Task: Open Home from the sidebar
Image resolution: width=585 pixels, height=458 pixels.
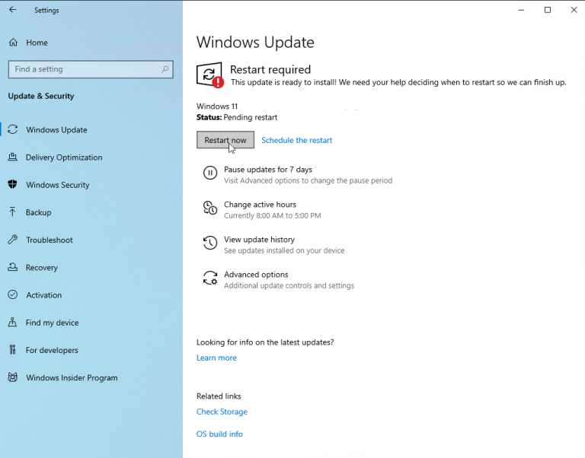Action: tap(37, 43)
